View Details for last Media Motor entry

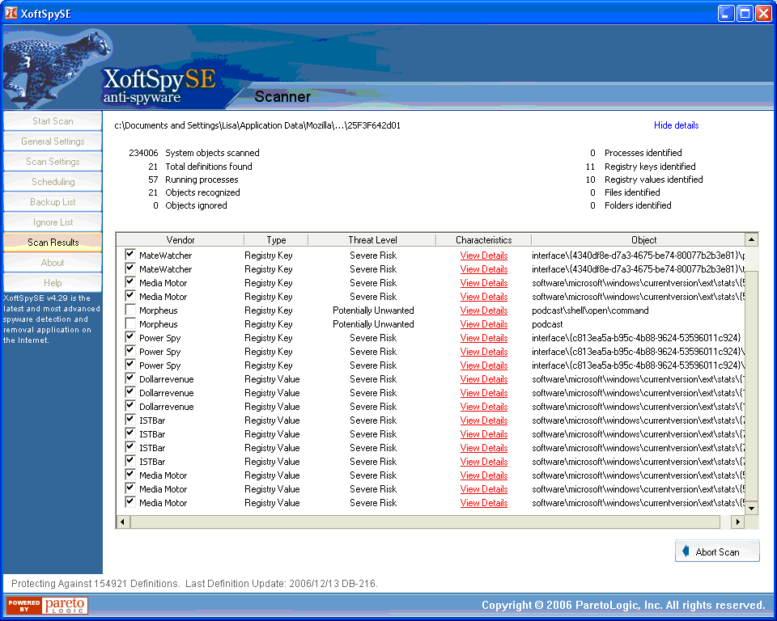pos(484,503)
